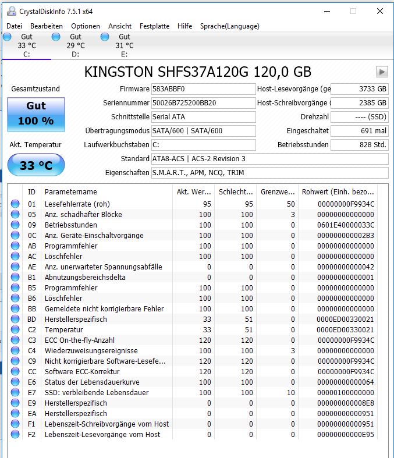Click status orb for B5 Programmfehler row
394x458 pixels.
15,287
